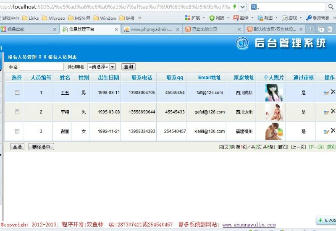Go to 下一页 next page
The height and width of the screenshot is (231, 336).
pos(316,147)
